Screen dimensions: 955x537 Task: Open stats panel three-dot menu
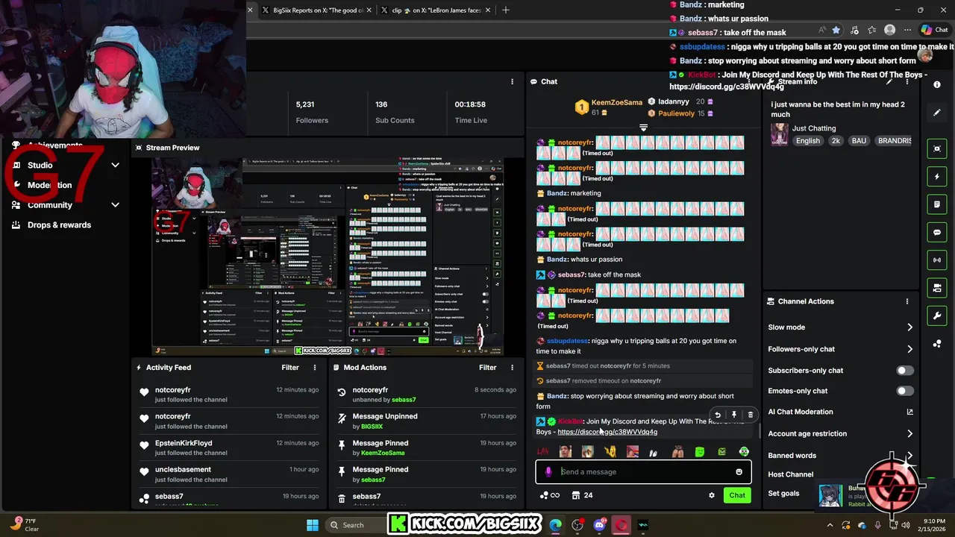pyautogui.click(x=512, y=81)
